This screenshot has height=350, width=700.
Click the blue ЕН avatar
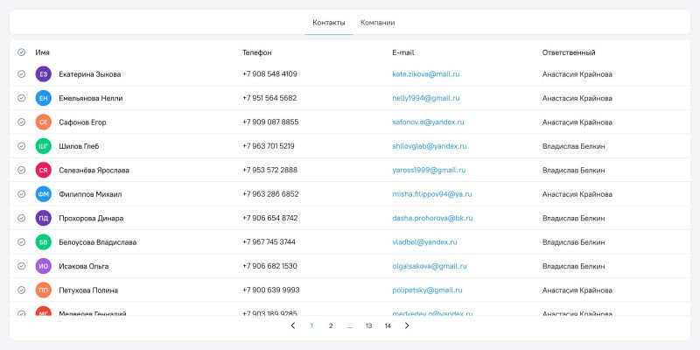(x=43, y=98)
